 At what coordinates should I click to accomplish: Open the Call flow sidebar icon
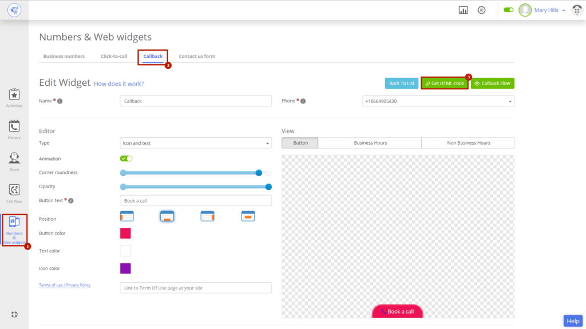tap(14, 192)
